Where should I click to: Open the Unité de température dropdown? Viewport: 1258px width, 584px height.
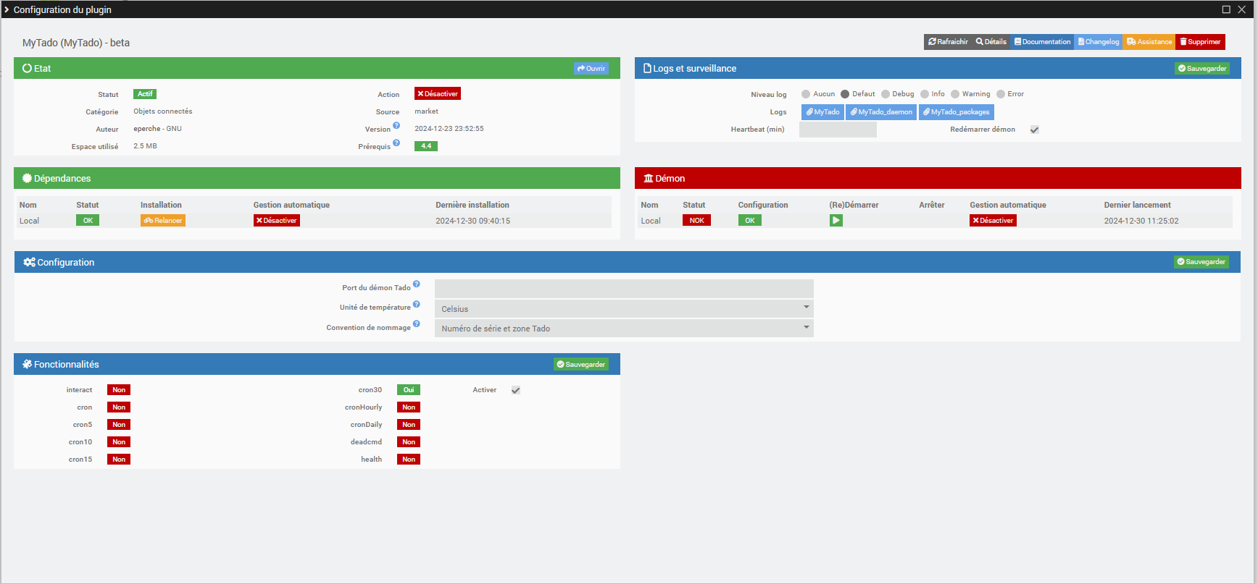(x=624, y=309)
